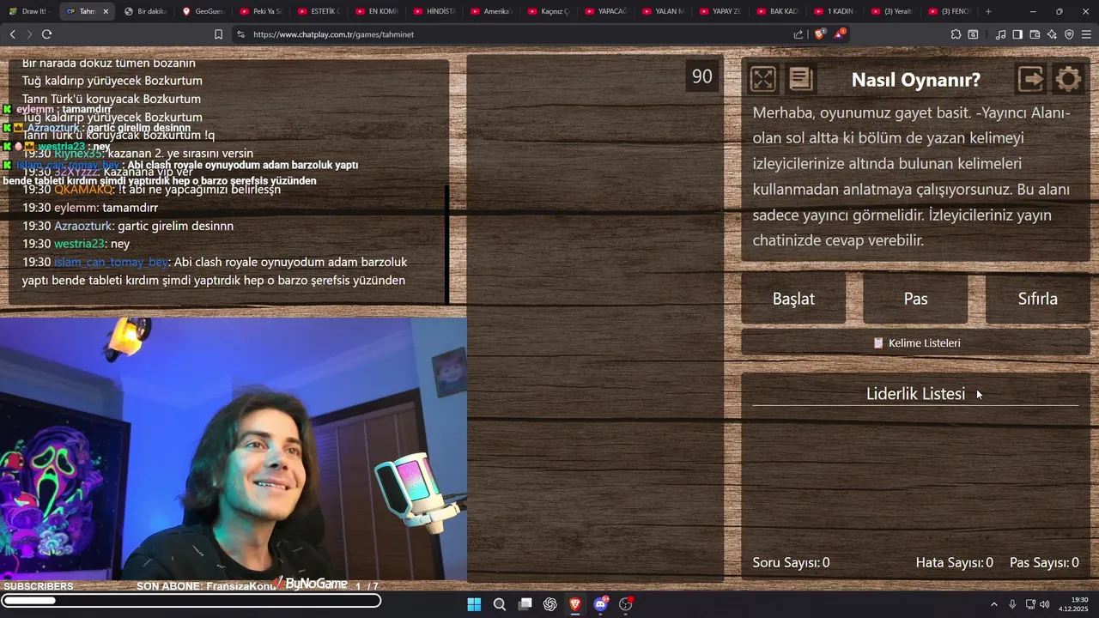Image resolution: width=1099 pixels, height=618 pixels.
Task: Open site settings icon beside URL
Action: point(240,34)
